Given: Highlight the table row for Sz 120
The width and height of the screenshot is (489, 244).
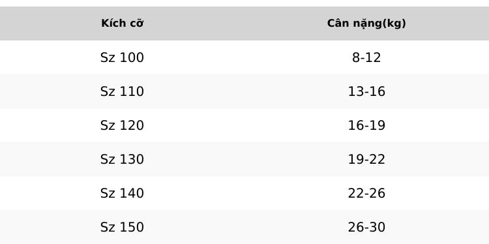Looking at the screenshot, I should point(244,125).
